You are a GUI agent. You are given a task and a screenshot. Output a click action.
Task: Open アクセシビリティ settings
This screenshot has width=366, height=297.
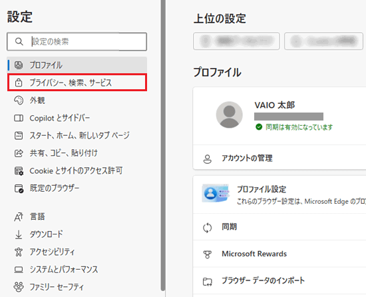coord(53,252)
